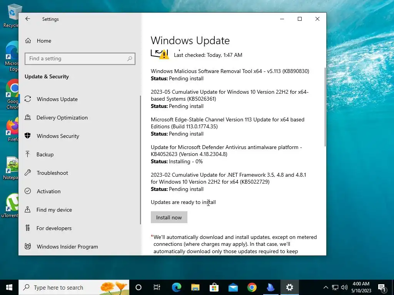Open the Action Center notifications icon
This screenshot has width=394, height=295.
coord(382,287)
